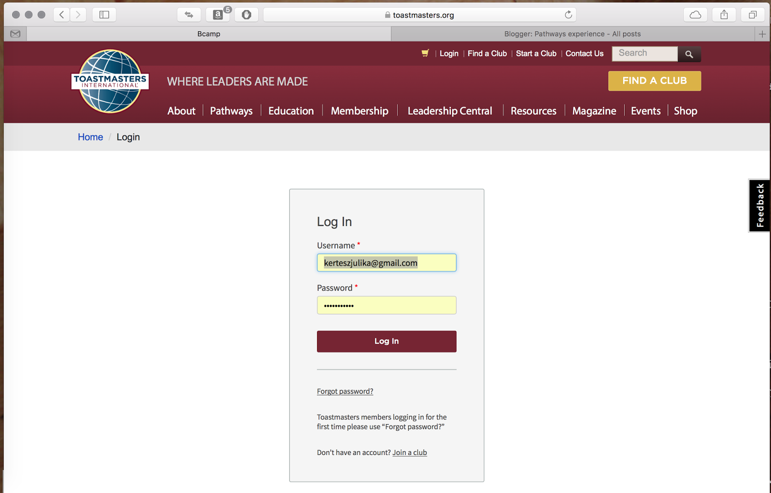This screenshot has height=493, width=771.
Task: Reload the current page
Action: click(x=568, y=14)
